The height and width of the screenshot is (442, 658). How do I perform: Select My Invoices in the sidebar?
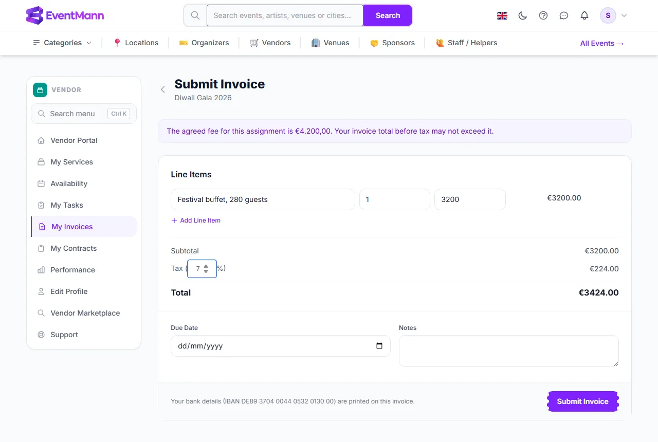(84, 227)
